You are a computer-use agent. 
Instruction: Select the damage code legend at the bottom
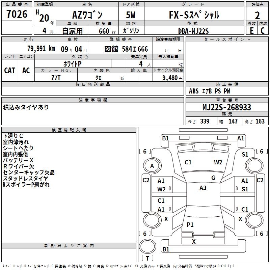pyautogui.click(x=118, y=266)
